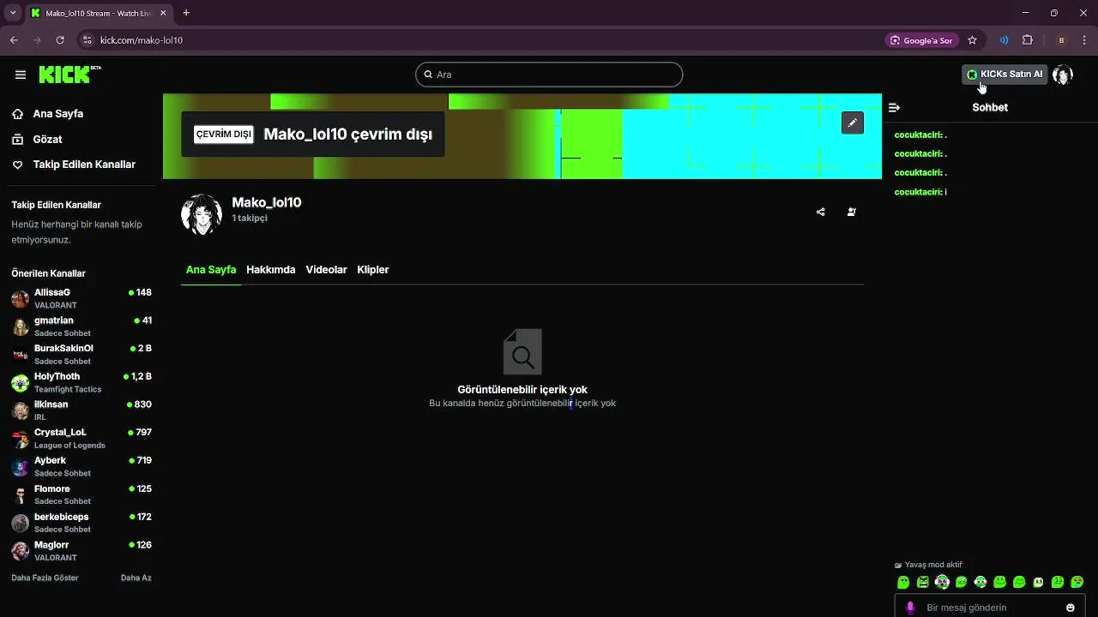Open BurakSakinOl recommended channel

tap(81, 355)
